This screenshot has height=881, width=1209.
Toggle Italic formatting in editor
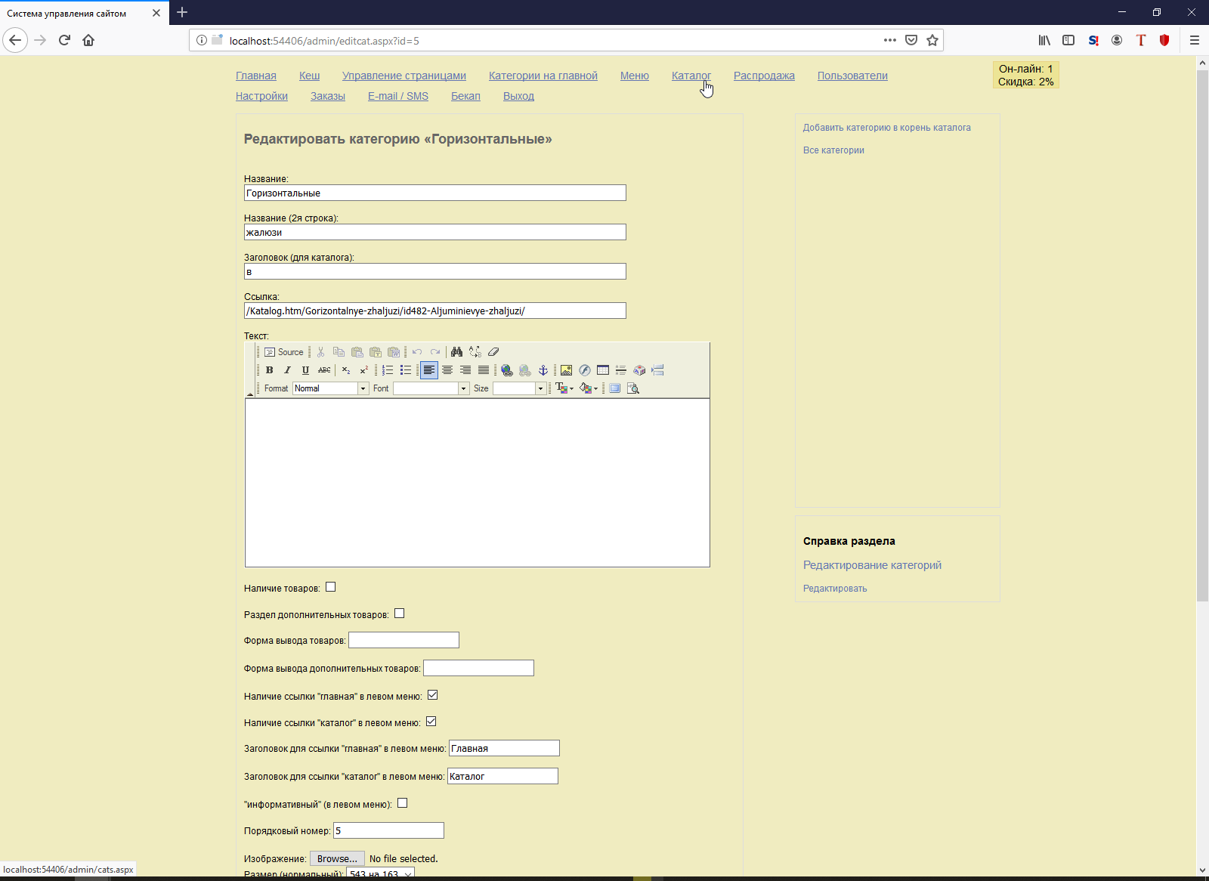click(x=287, y=370)
